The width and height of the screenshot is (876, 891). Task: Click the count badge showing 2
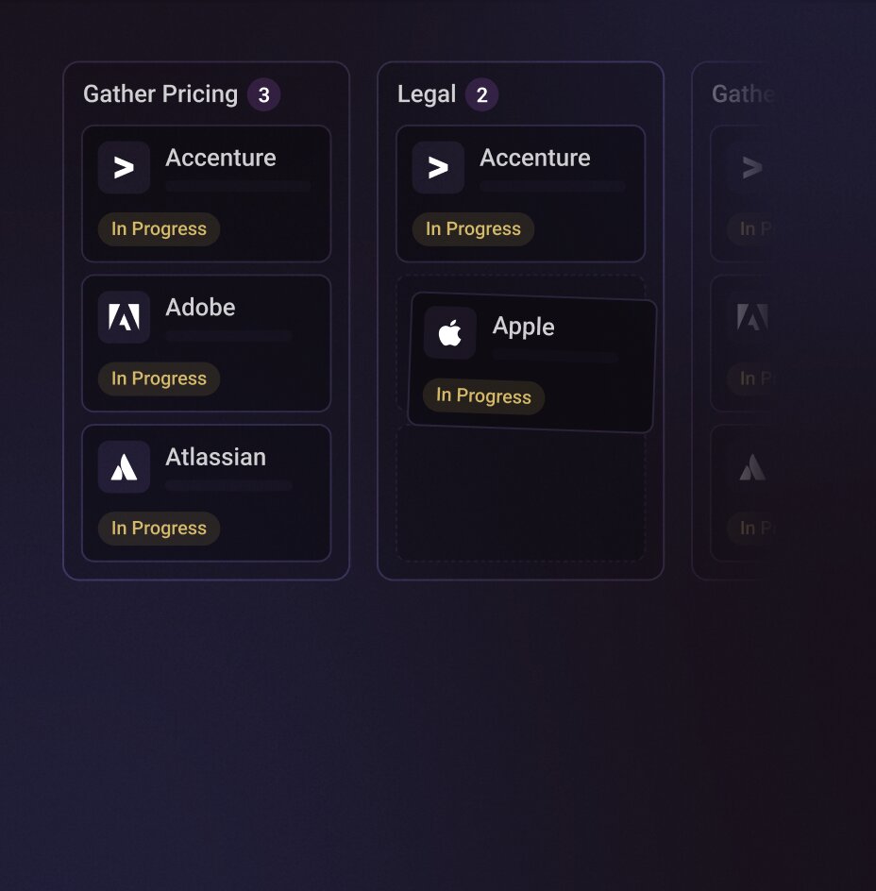click(x=481, y=94)
